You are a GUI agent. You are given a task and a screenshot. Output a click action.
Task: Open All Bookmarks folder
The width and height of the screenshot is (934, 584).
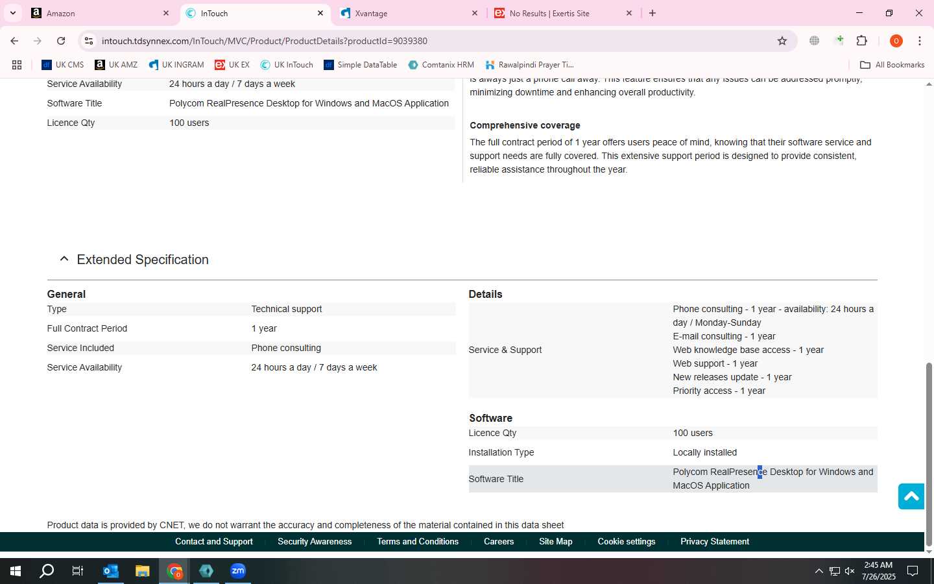click(892, 65)
